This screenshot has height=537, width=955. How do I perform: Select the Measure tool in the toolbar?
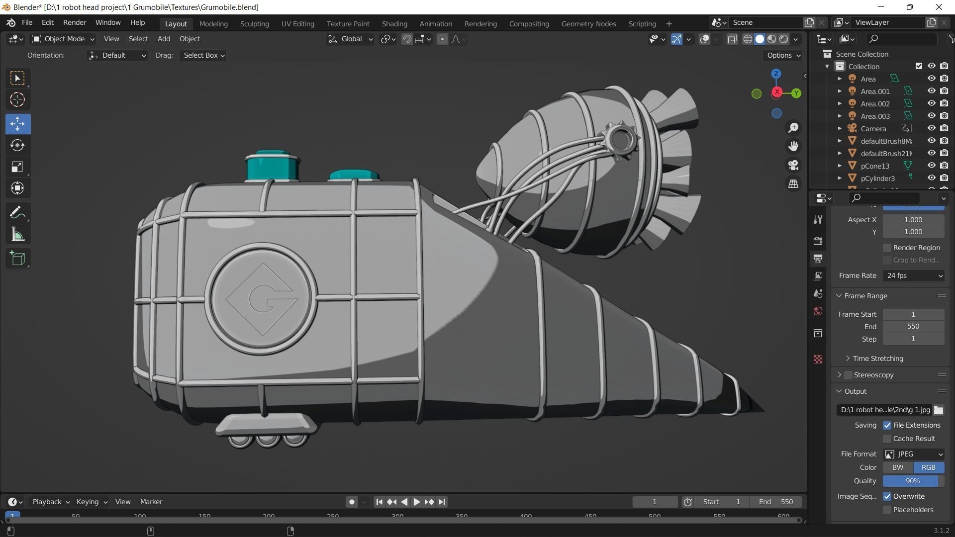coord(17,234)
